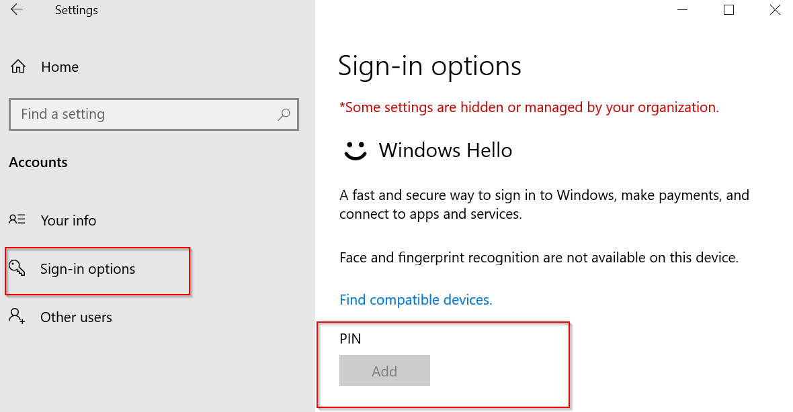The width and height of the screenshot is (793, 412).
Task: Minimize the Settings window
Action: 682,9
